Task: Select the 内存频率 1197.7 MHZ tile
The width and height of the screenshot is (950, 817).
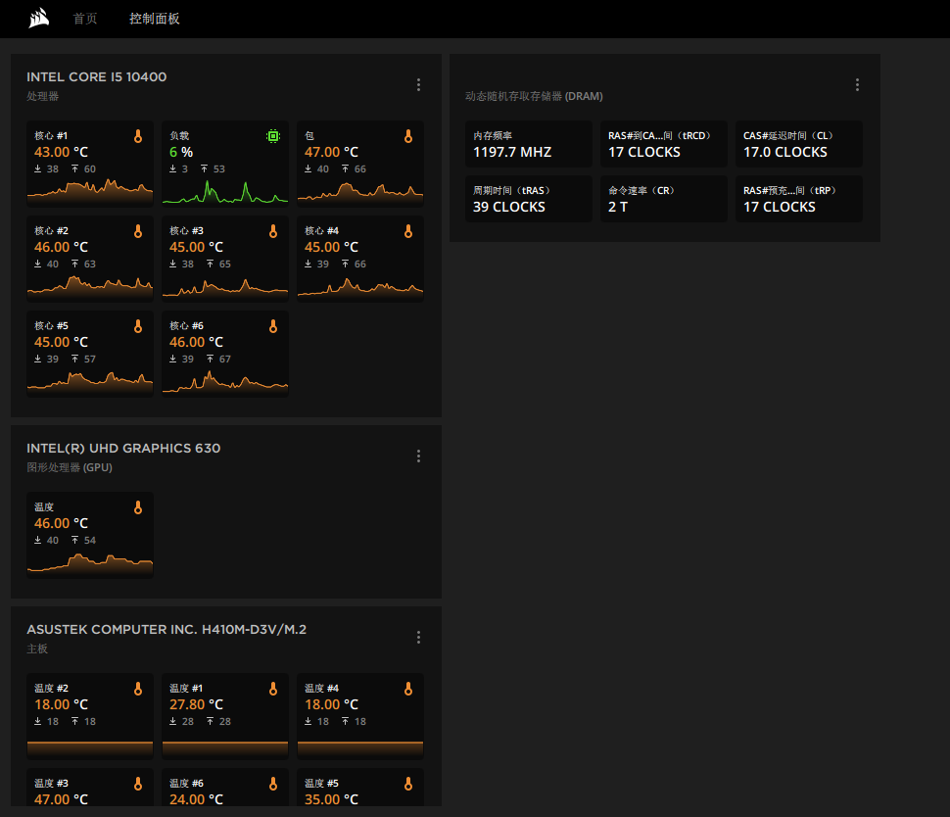Action: pos(529,144)
